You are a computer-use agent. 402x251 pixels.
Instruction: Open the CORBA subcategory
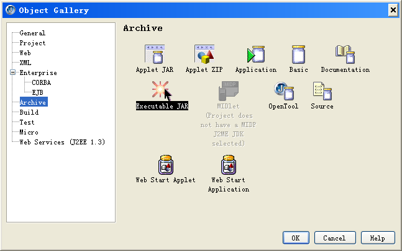(x=41, y=82)
